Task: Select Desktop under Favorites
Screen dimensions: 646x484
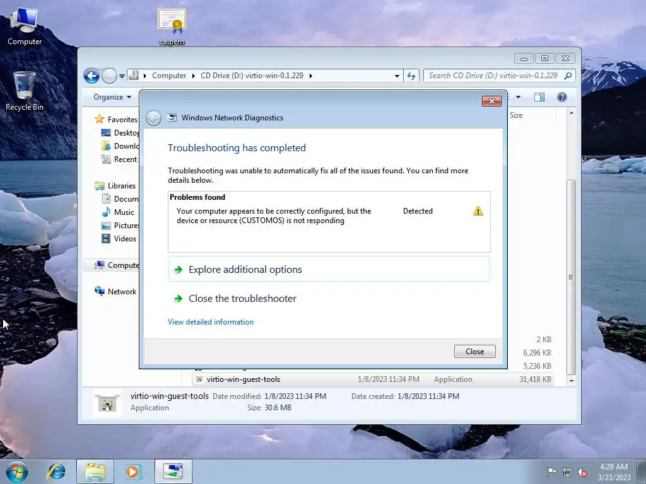Action: [120, 133]
